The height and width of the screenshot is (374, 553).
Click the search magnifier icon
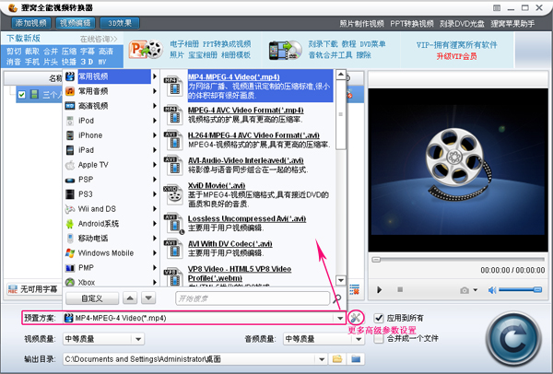[x=336, y=298]
